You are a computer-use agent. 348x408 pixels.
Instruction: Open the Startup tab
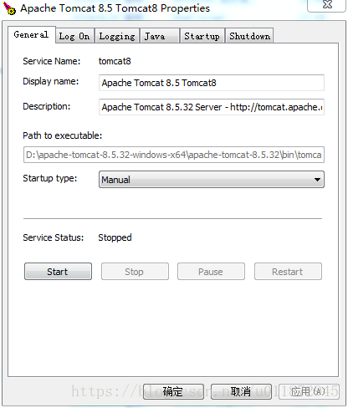click(202, 36)
